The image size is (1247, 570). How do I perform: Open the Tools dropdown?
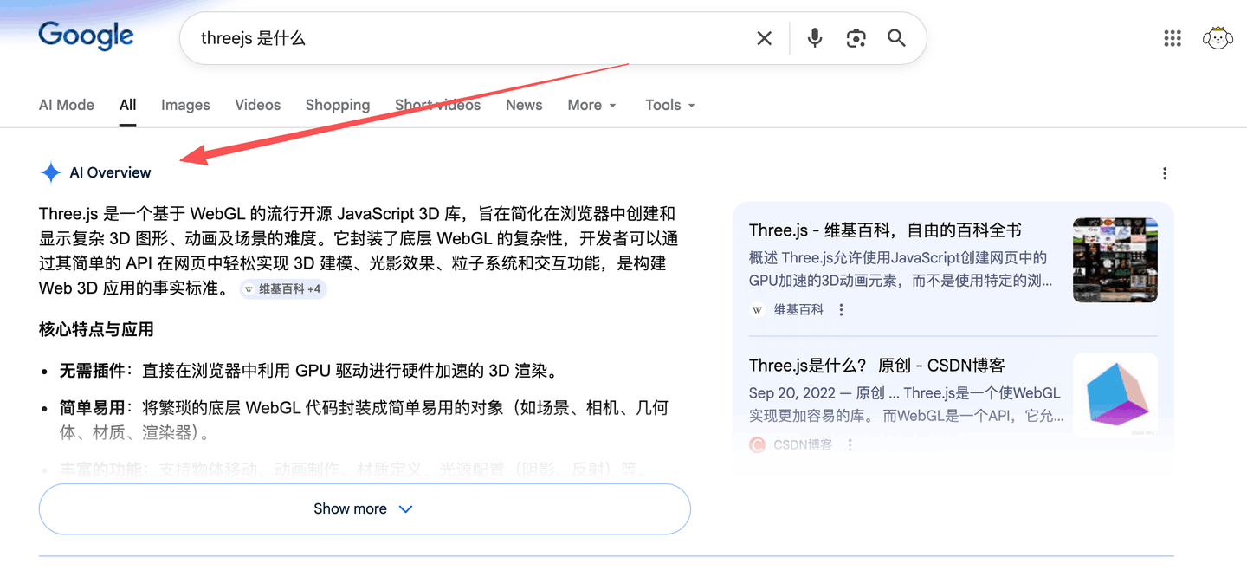670,105
